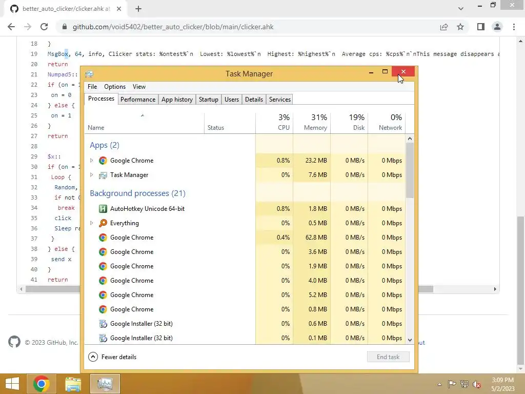
Task: Click Chrome process icon using 0.8 MB
Action: (103, 309)
